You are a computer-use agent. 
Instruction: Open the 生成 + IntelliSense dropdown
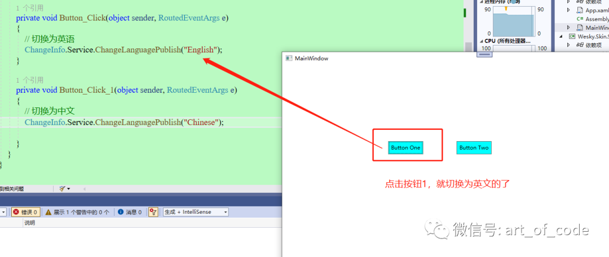tap(196, 212)
